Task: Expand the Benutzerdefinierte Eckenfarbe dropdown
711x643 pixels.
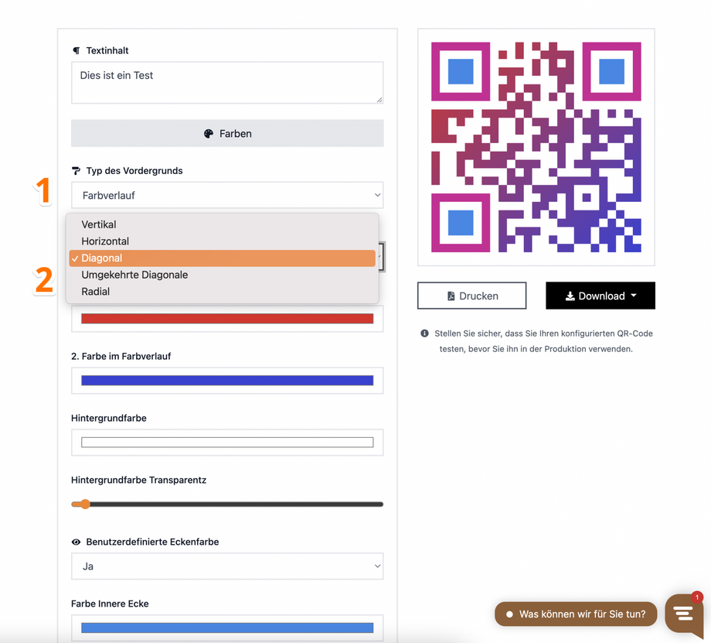Action: (227, 566)
